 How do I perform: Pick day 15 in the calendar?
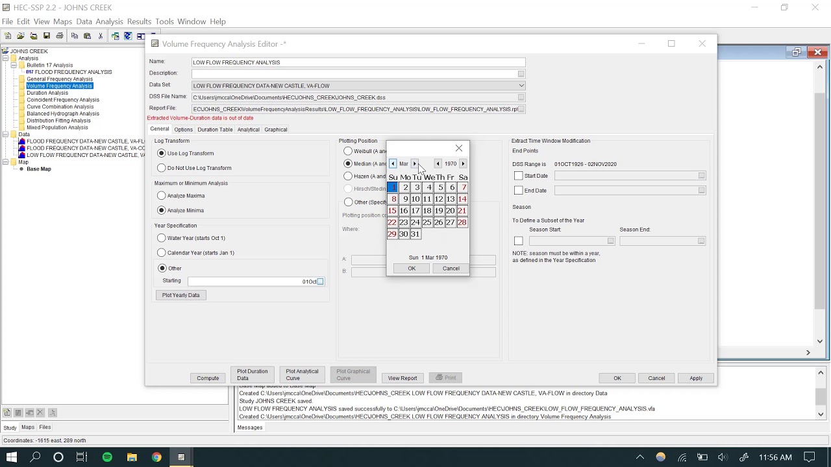(392, 211)
